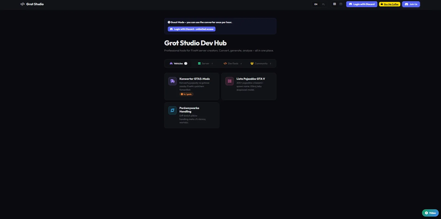Open the DevTools tab
Image resolution: width=441 pixels, height=219 pixels.
(x=233, y=63)
